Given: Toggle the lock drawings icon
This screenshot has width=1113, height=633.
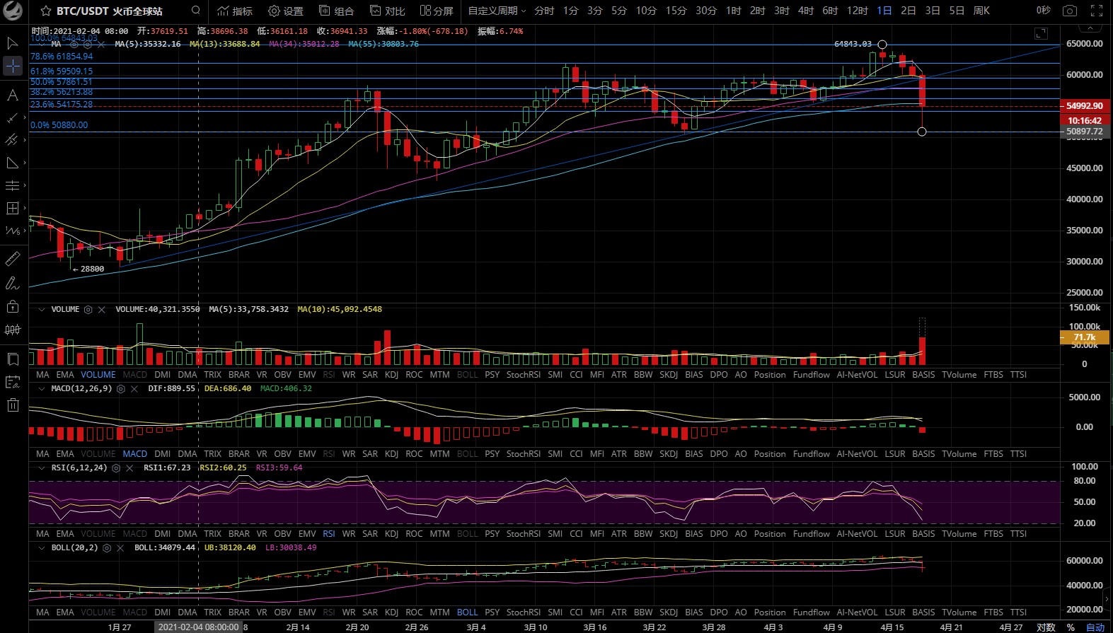Looking at the screenshot, I should pyautogui.click(x=13, y=306).
